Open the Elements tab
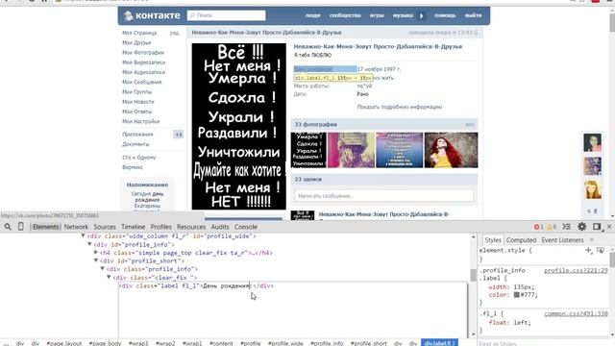Viewport: 615px width, 346px height. pyautogui.click(x=45, y=227)
